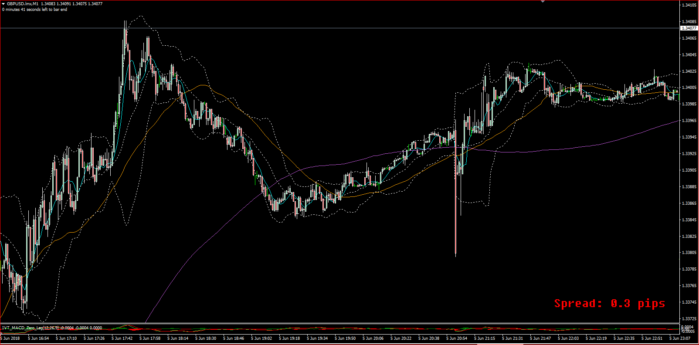Click the 1.33845 price axis label
The image size is (699, 345).
[x=689, y=220]
